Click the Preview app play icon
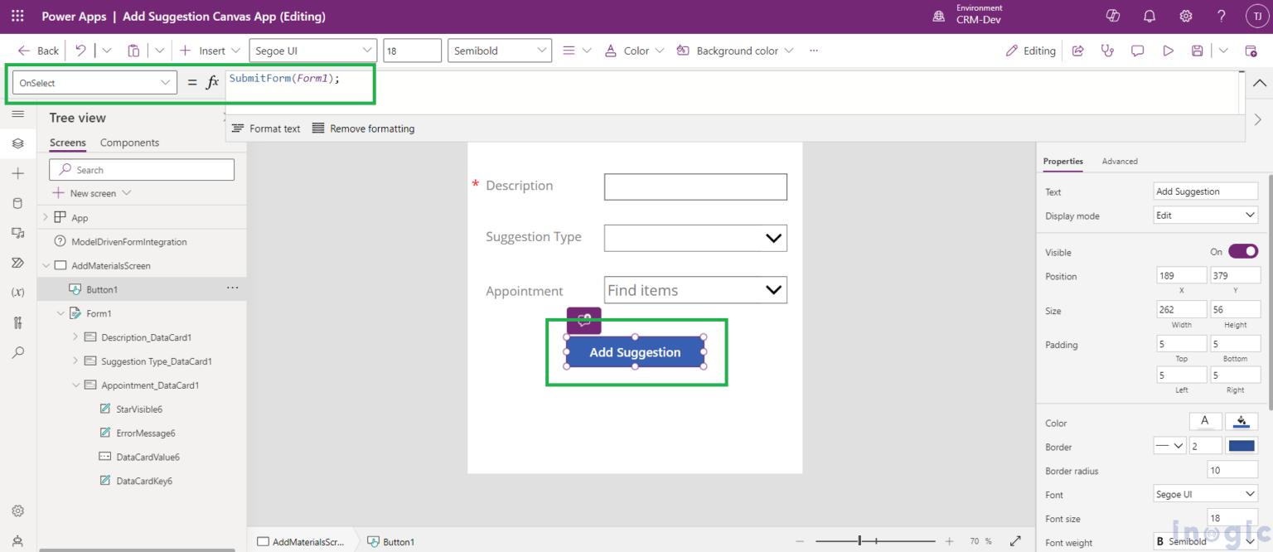This screenshot has height=552, width=1273. click(1168, 51)
